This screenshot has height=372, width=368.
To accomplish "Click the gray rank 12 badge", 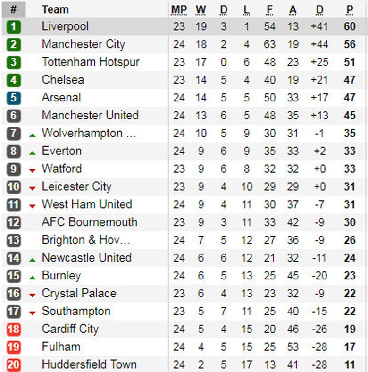I will [14, 222].
